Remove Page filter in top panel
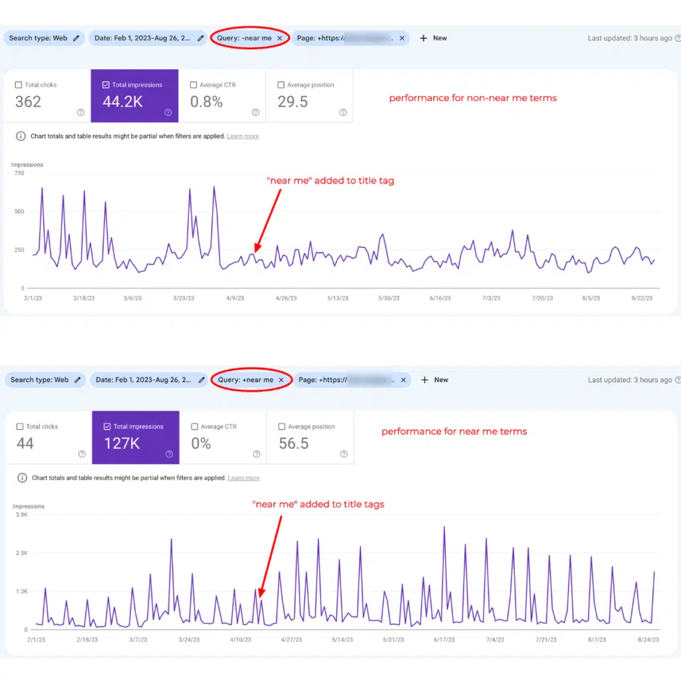The height and width of the screenshot is (681, 681). pos(402,38)
